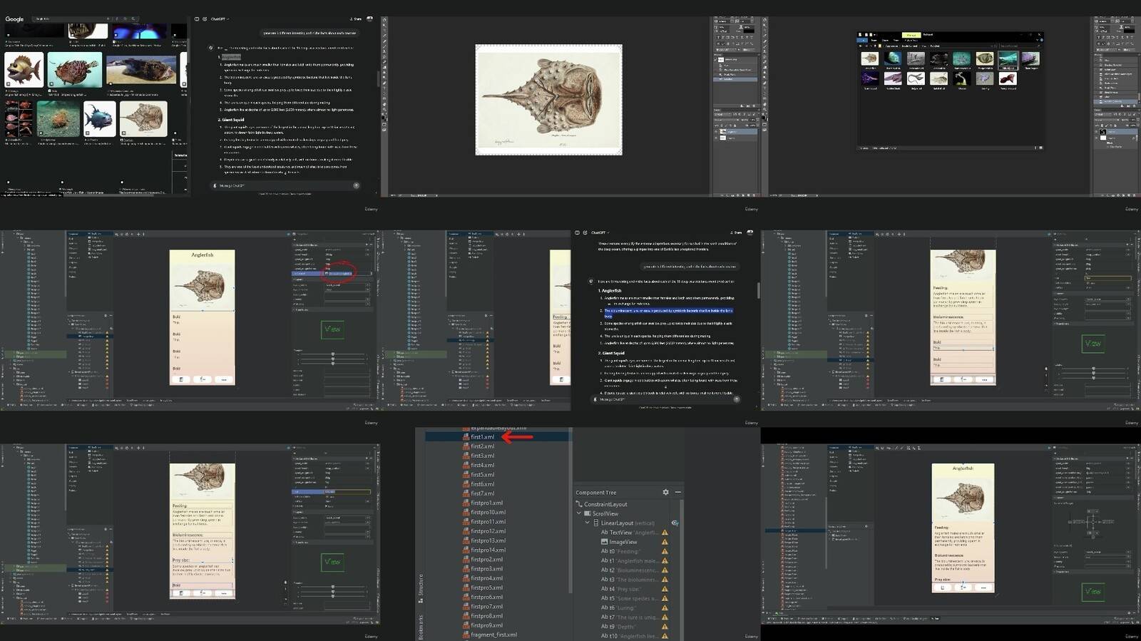Click warning icon on the ImageView row
Image resolution: width=1141 pixels, height=641 pixels.
click(665, 542)
